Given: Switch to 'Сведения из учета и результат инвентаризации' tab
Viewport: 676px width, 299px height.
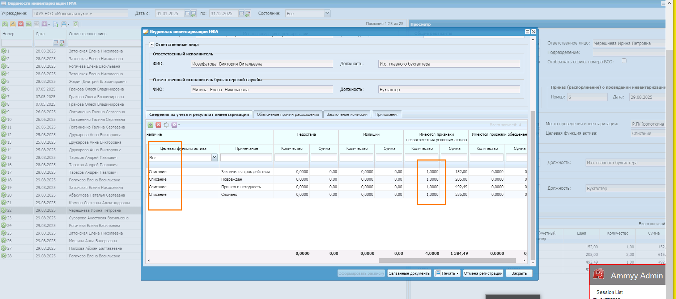Looking at the screenshot, I should (x=199, y=114).
